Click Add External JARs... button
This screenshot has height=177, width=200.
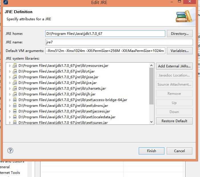click(174, 66)
